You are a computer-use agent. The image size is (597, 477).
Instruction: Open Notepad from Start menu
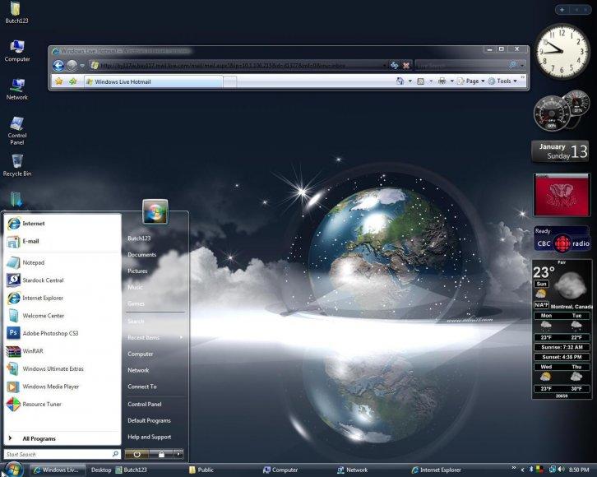(x=62, y=262)
